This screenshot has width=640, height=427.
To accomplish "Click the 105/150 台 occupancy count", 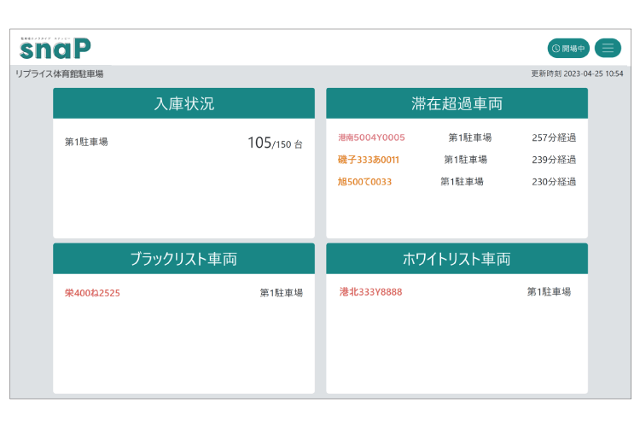I will [x=275, y=143].
